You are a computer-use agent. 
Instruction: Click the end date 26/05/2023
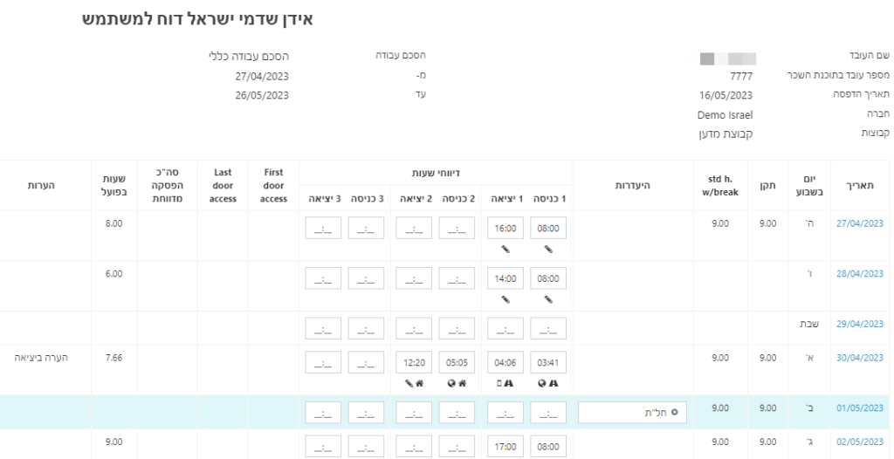pyautogui.click(x=262, y=95)
